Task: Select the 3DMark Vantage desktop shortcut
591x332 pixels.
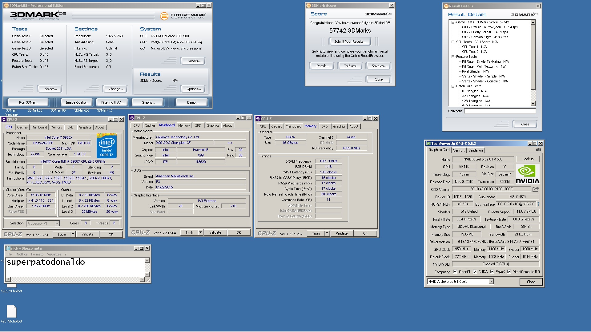Action: pos(11,112)
